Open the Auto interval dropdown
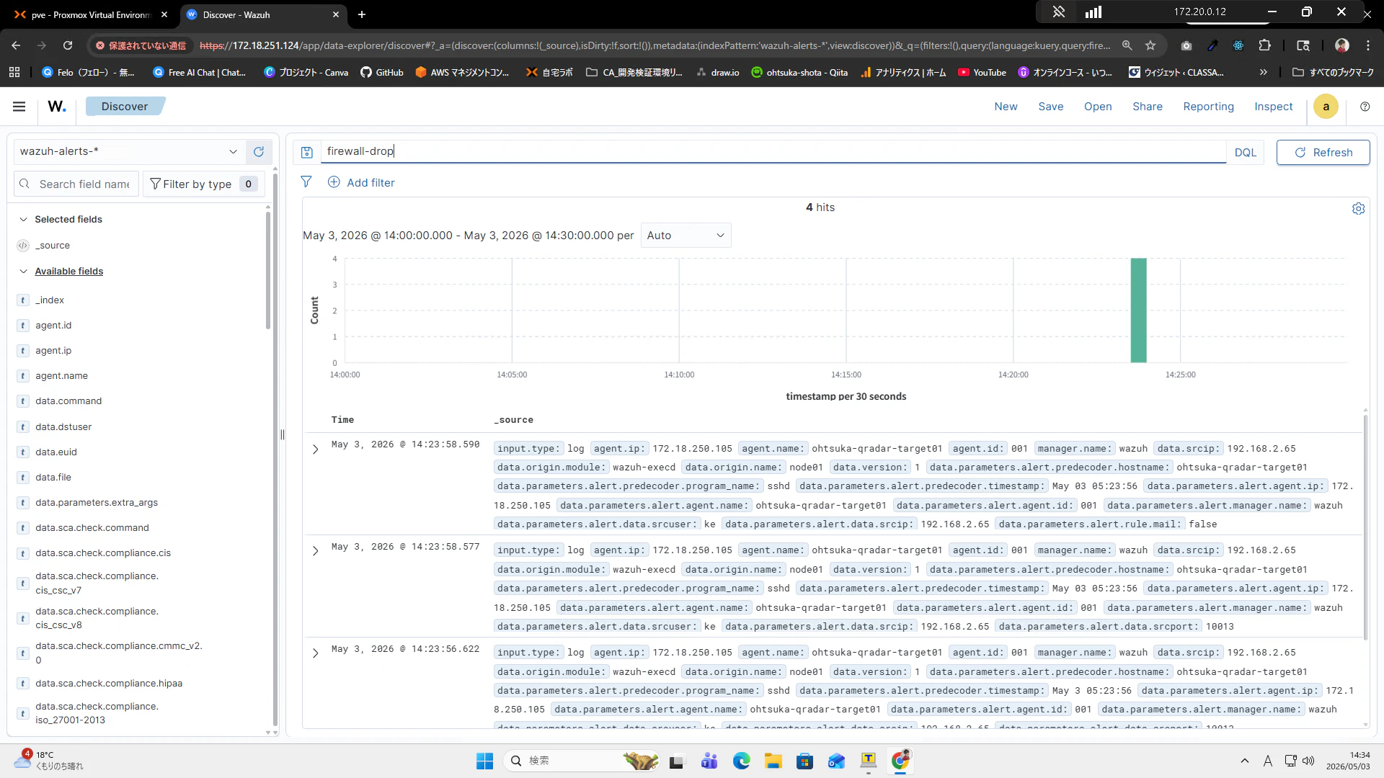1384x778 pixels. point(686,236)
